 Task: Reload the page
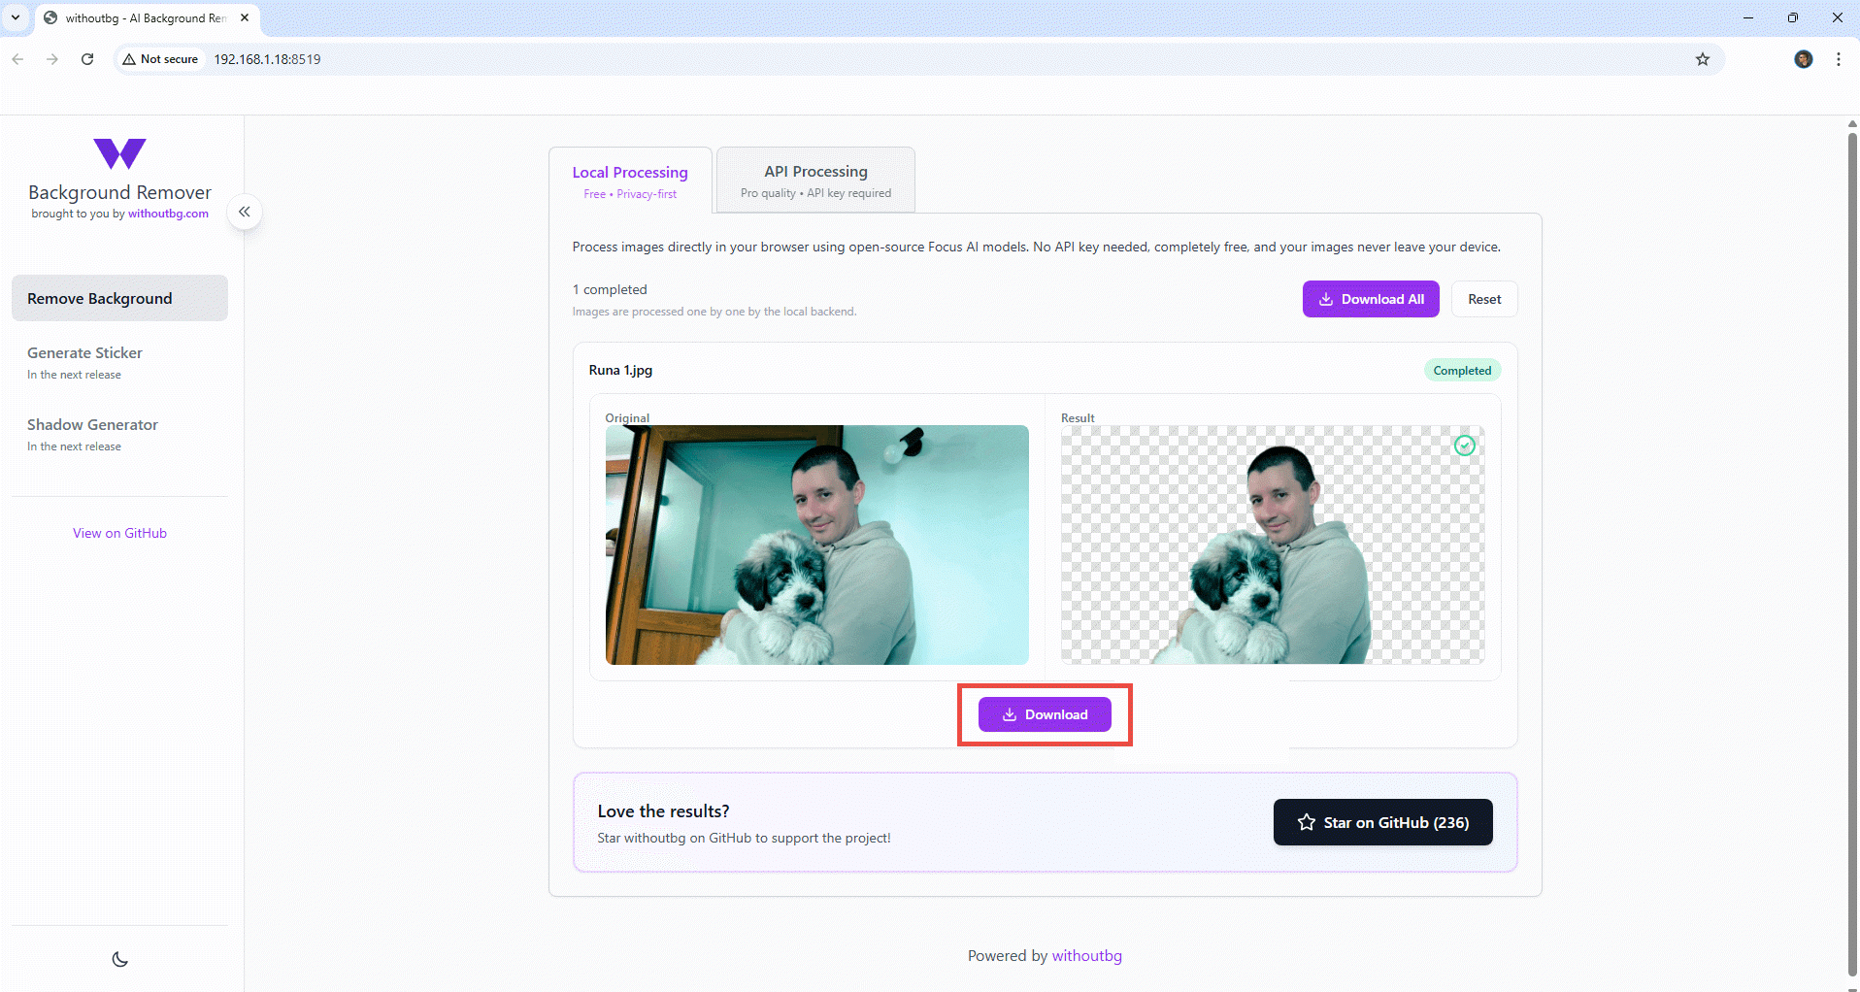[x=87, y=59]
